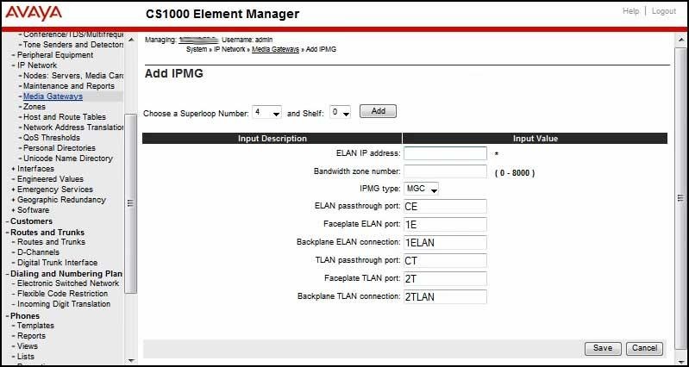
Task: Open Views under Phones
Action: click(x=28, y=346)
